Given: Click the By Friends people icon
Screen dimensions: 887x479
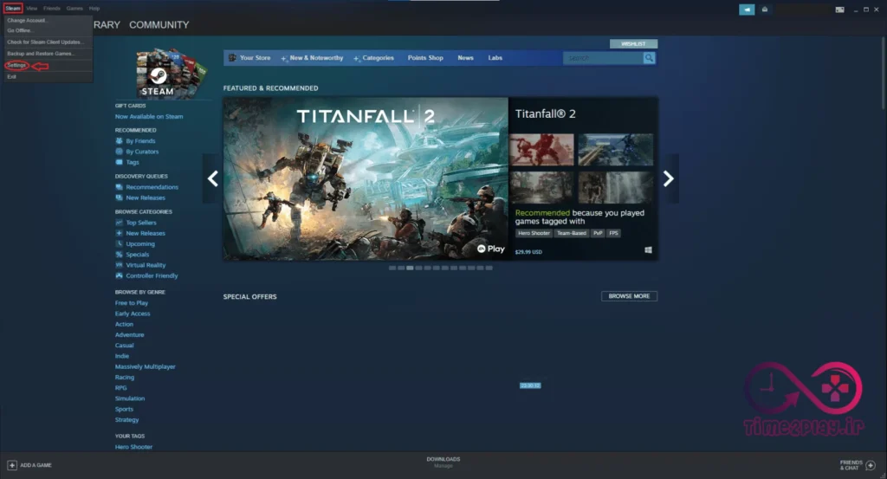Looking at the screenshot, I should [x=119, y=141].
